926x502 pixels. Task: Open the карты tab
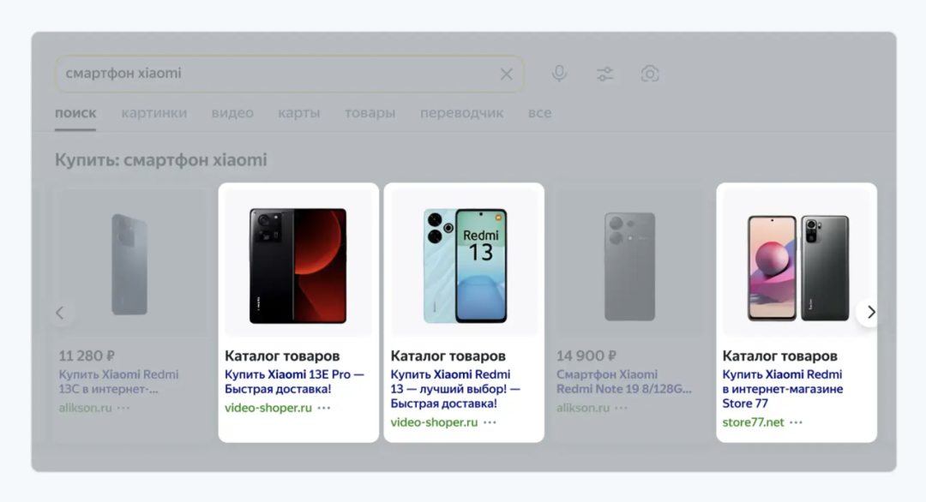tap(299, 112)
